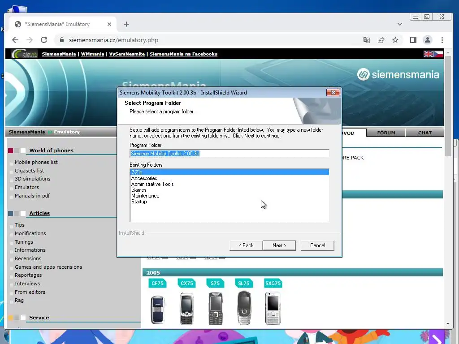
Task: Open the FÓRUM tab
Action: (x=386, y=133)
